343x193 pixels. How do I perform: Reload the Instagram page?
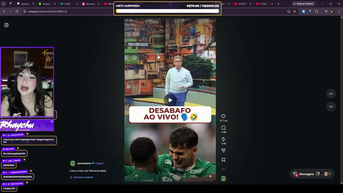(17, 11)
